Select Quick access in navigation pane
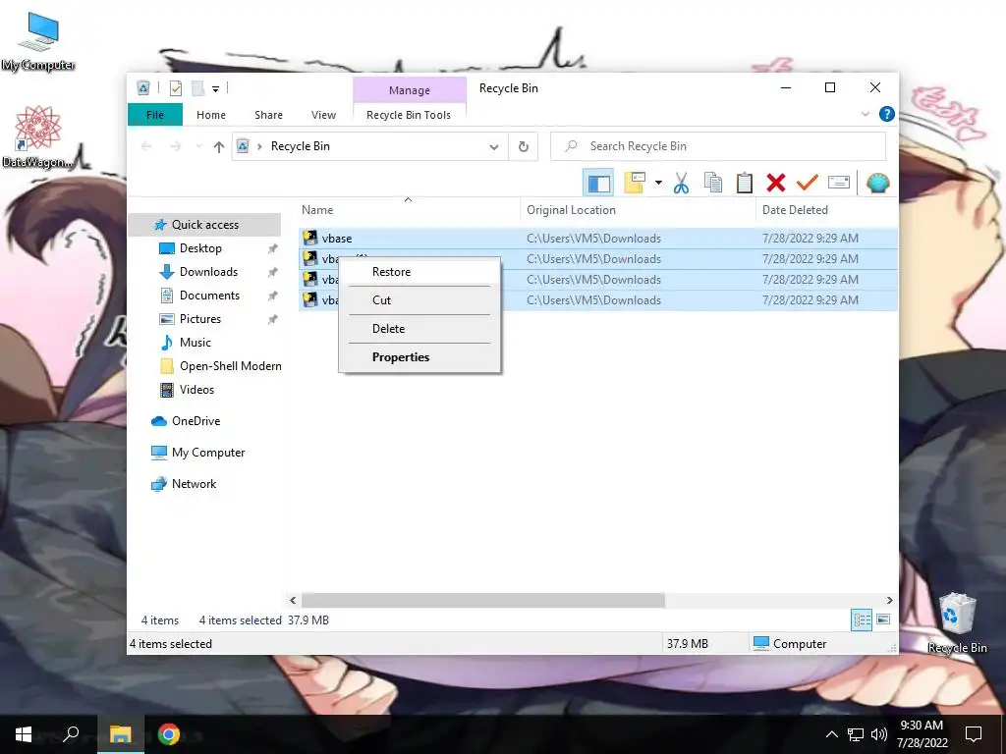Image resolution: width=1006 pixels, height=754 pixels. [x=204, y=225]
